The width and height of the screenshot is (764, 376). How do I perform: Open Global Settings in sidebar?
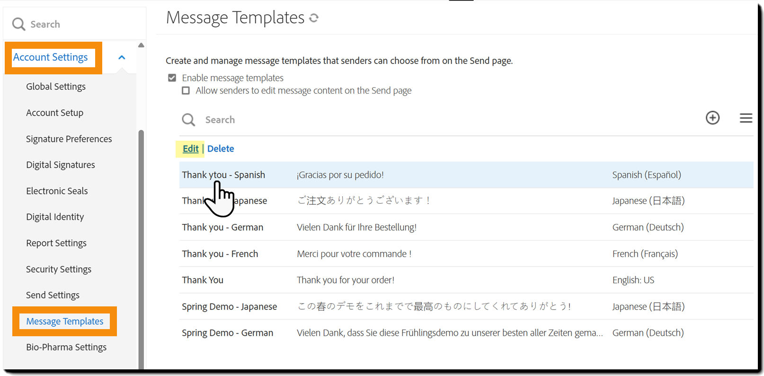56,87
